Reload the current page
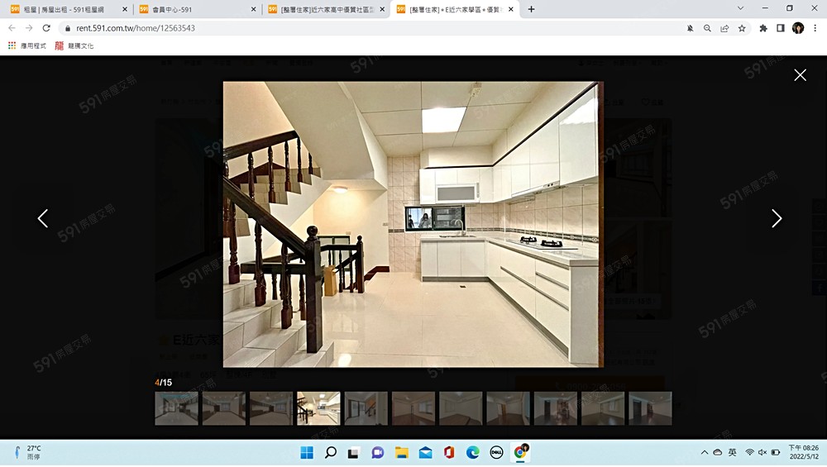The height and width of the screenshot is (467, 827). click(x=46, y=28)
